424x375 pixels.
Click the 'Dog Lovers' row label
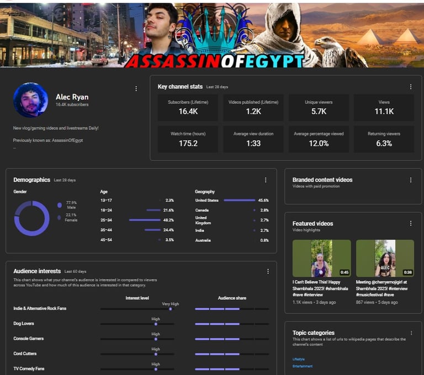24,323
